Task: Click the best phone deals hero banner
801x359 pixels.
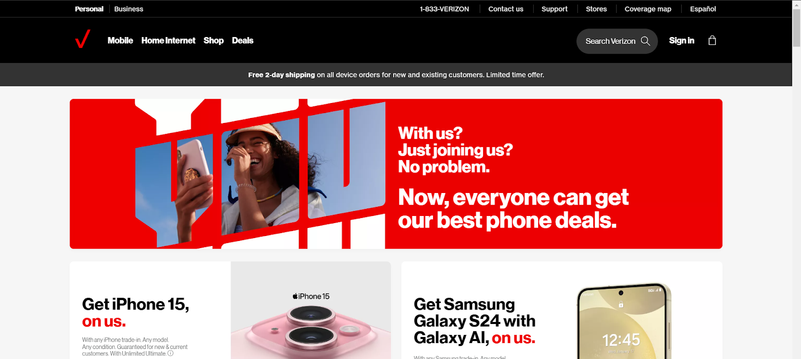Action: click(x=396, y=174)
